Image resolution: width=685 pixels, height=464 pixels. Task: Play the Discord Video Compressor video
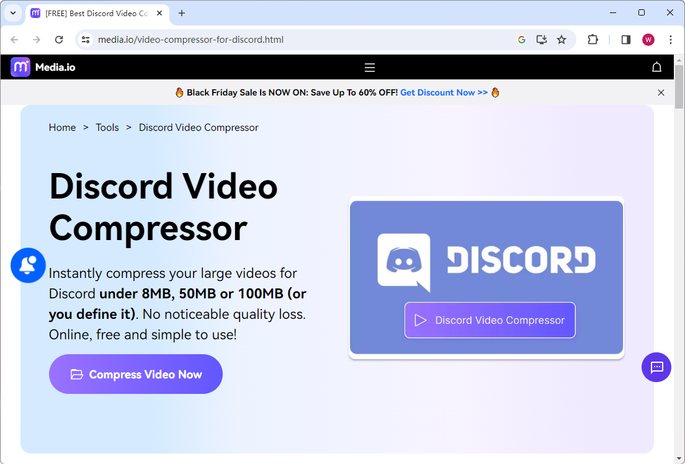pyautogui.click(x=490, y=320)
